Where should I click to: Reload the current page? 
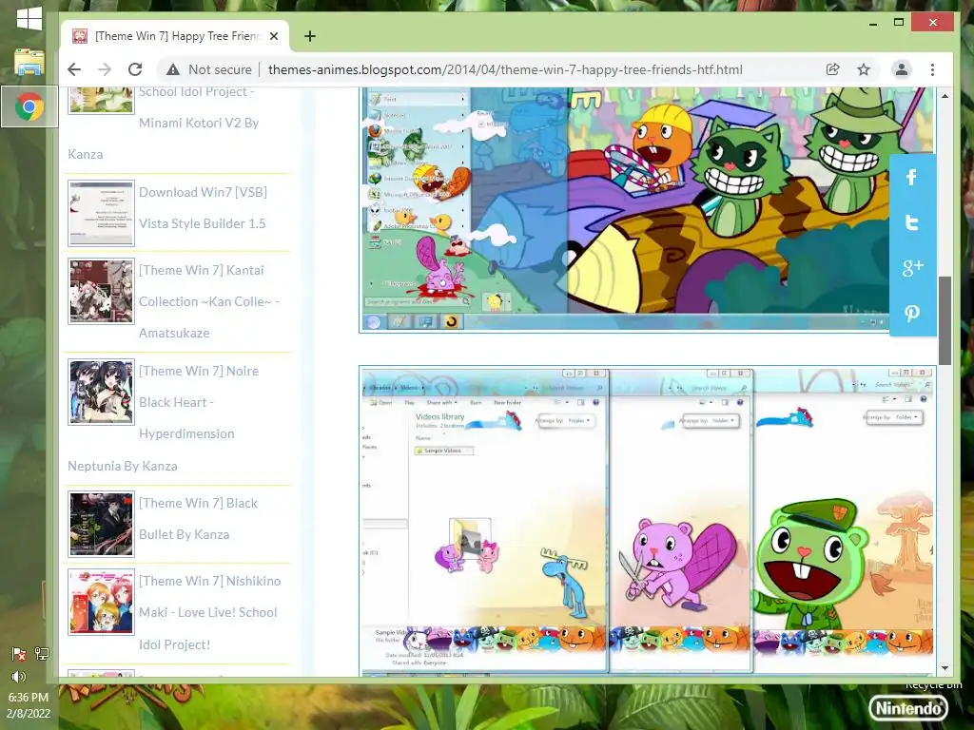[135, 69]
